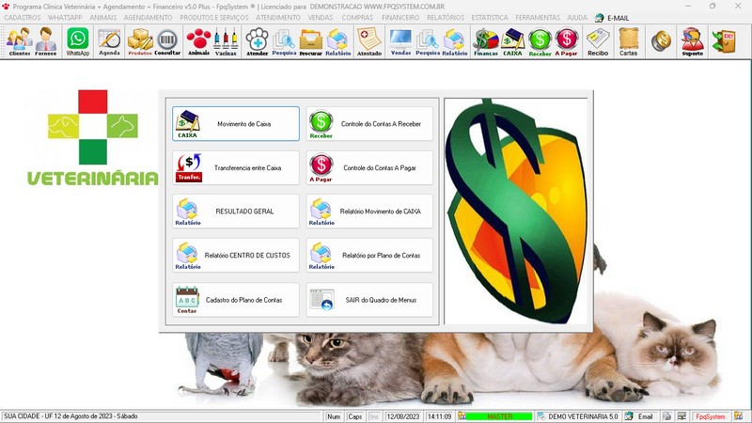Open Relatório CENTRO DE CUSTOS button
The width and height of the screenshot is (752, 423).
tap(236, 256)
